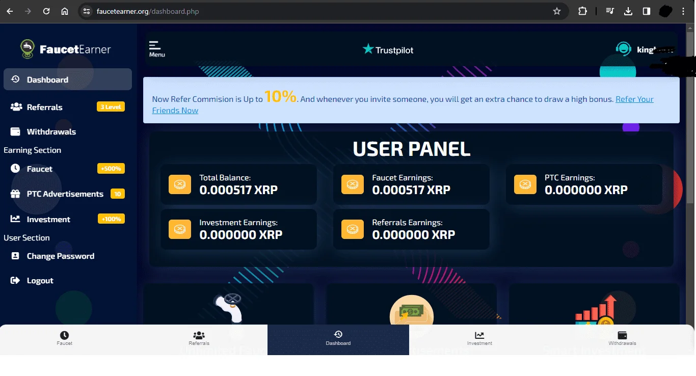Switch to the Investment bottom tab
Image resolution: width=696 pixels, height=376 pixels.
click(x=479, y=339)
